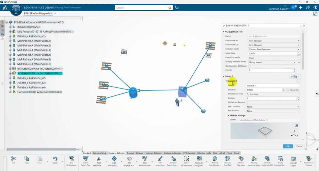Open the Flow mode IN dropdown
Screen dimensions: 319x171
[274, 41]
